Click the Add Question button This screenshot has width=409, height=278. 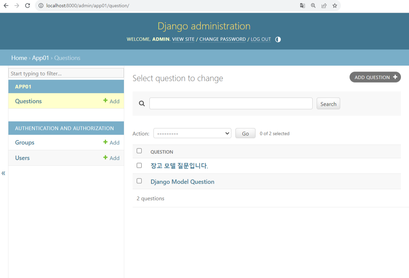coord(375,77)
